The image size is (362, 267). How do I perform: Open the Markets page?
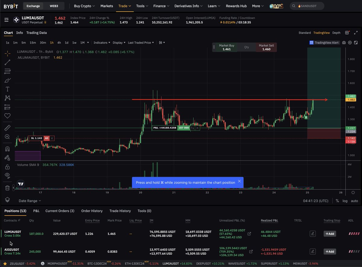pos(107,6)
